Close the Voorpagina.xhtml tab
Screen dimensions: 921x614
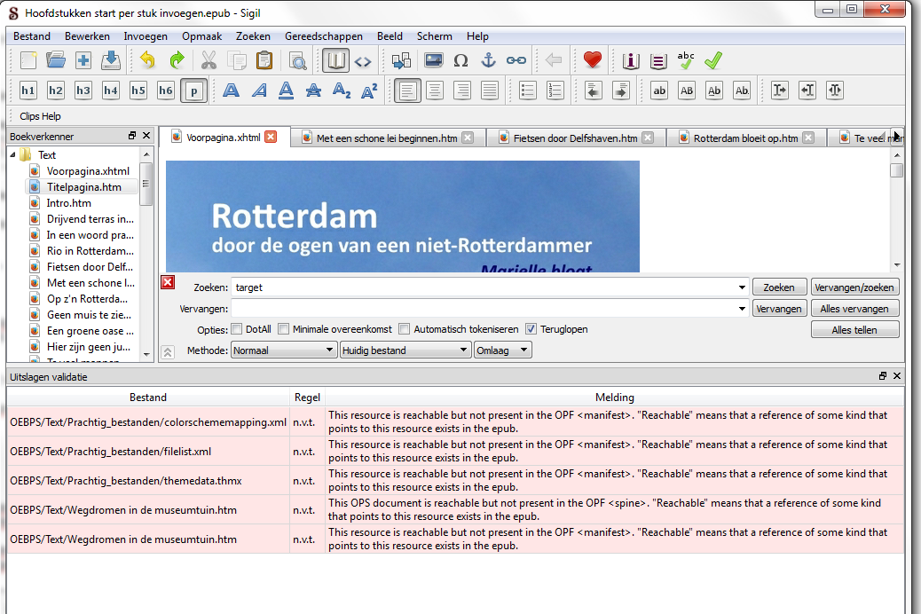coord(271,137)
